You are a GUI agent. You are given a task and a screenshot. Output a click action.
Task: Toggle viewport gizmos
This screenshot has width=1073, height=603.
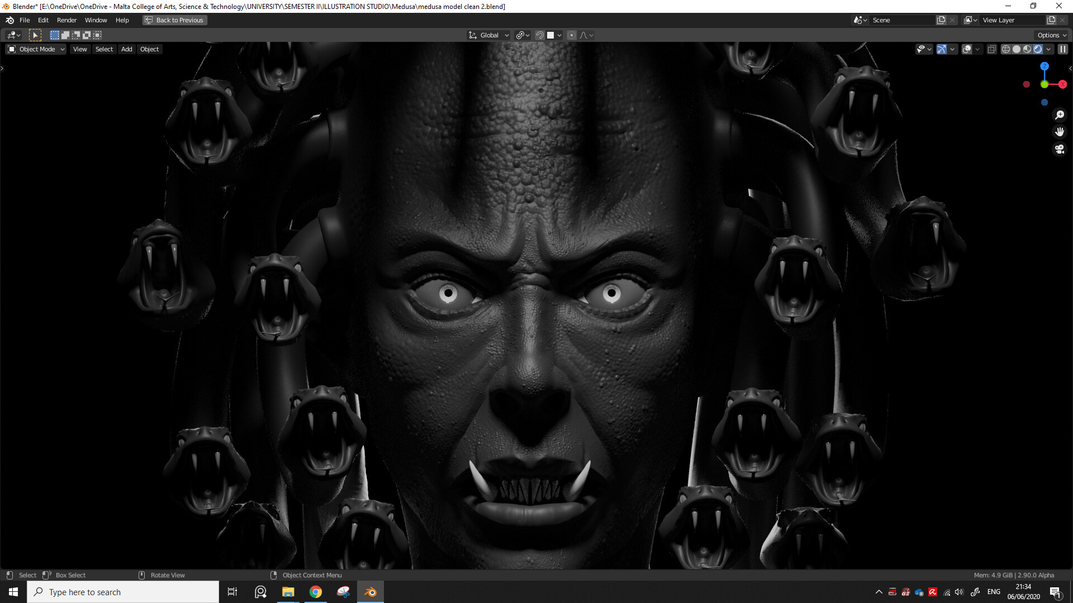942,49
